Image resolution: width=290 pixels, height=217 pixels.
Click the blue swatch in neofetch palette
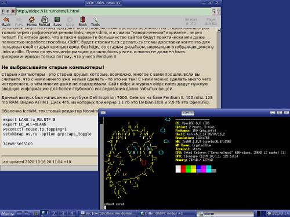(x=198, y=169)
